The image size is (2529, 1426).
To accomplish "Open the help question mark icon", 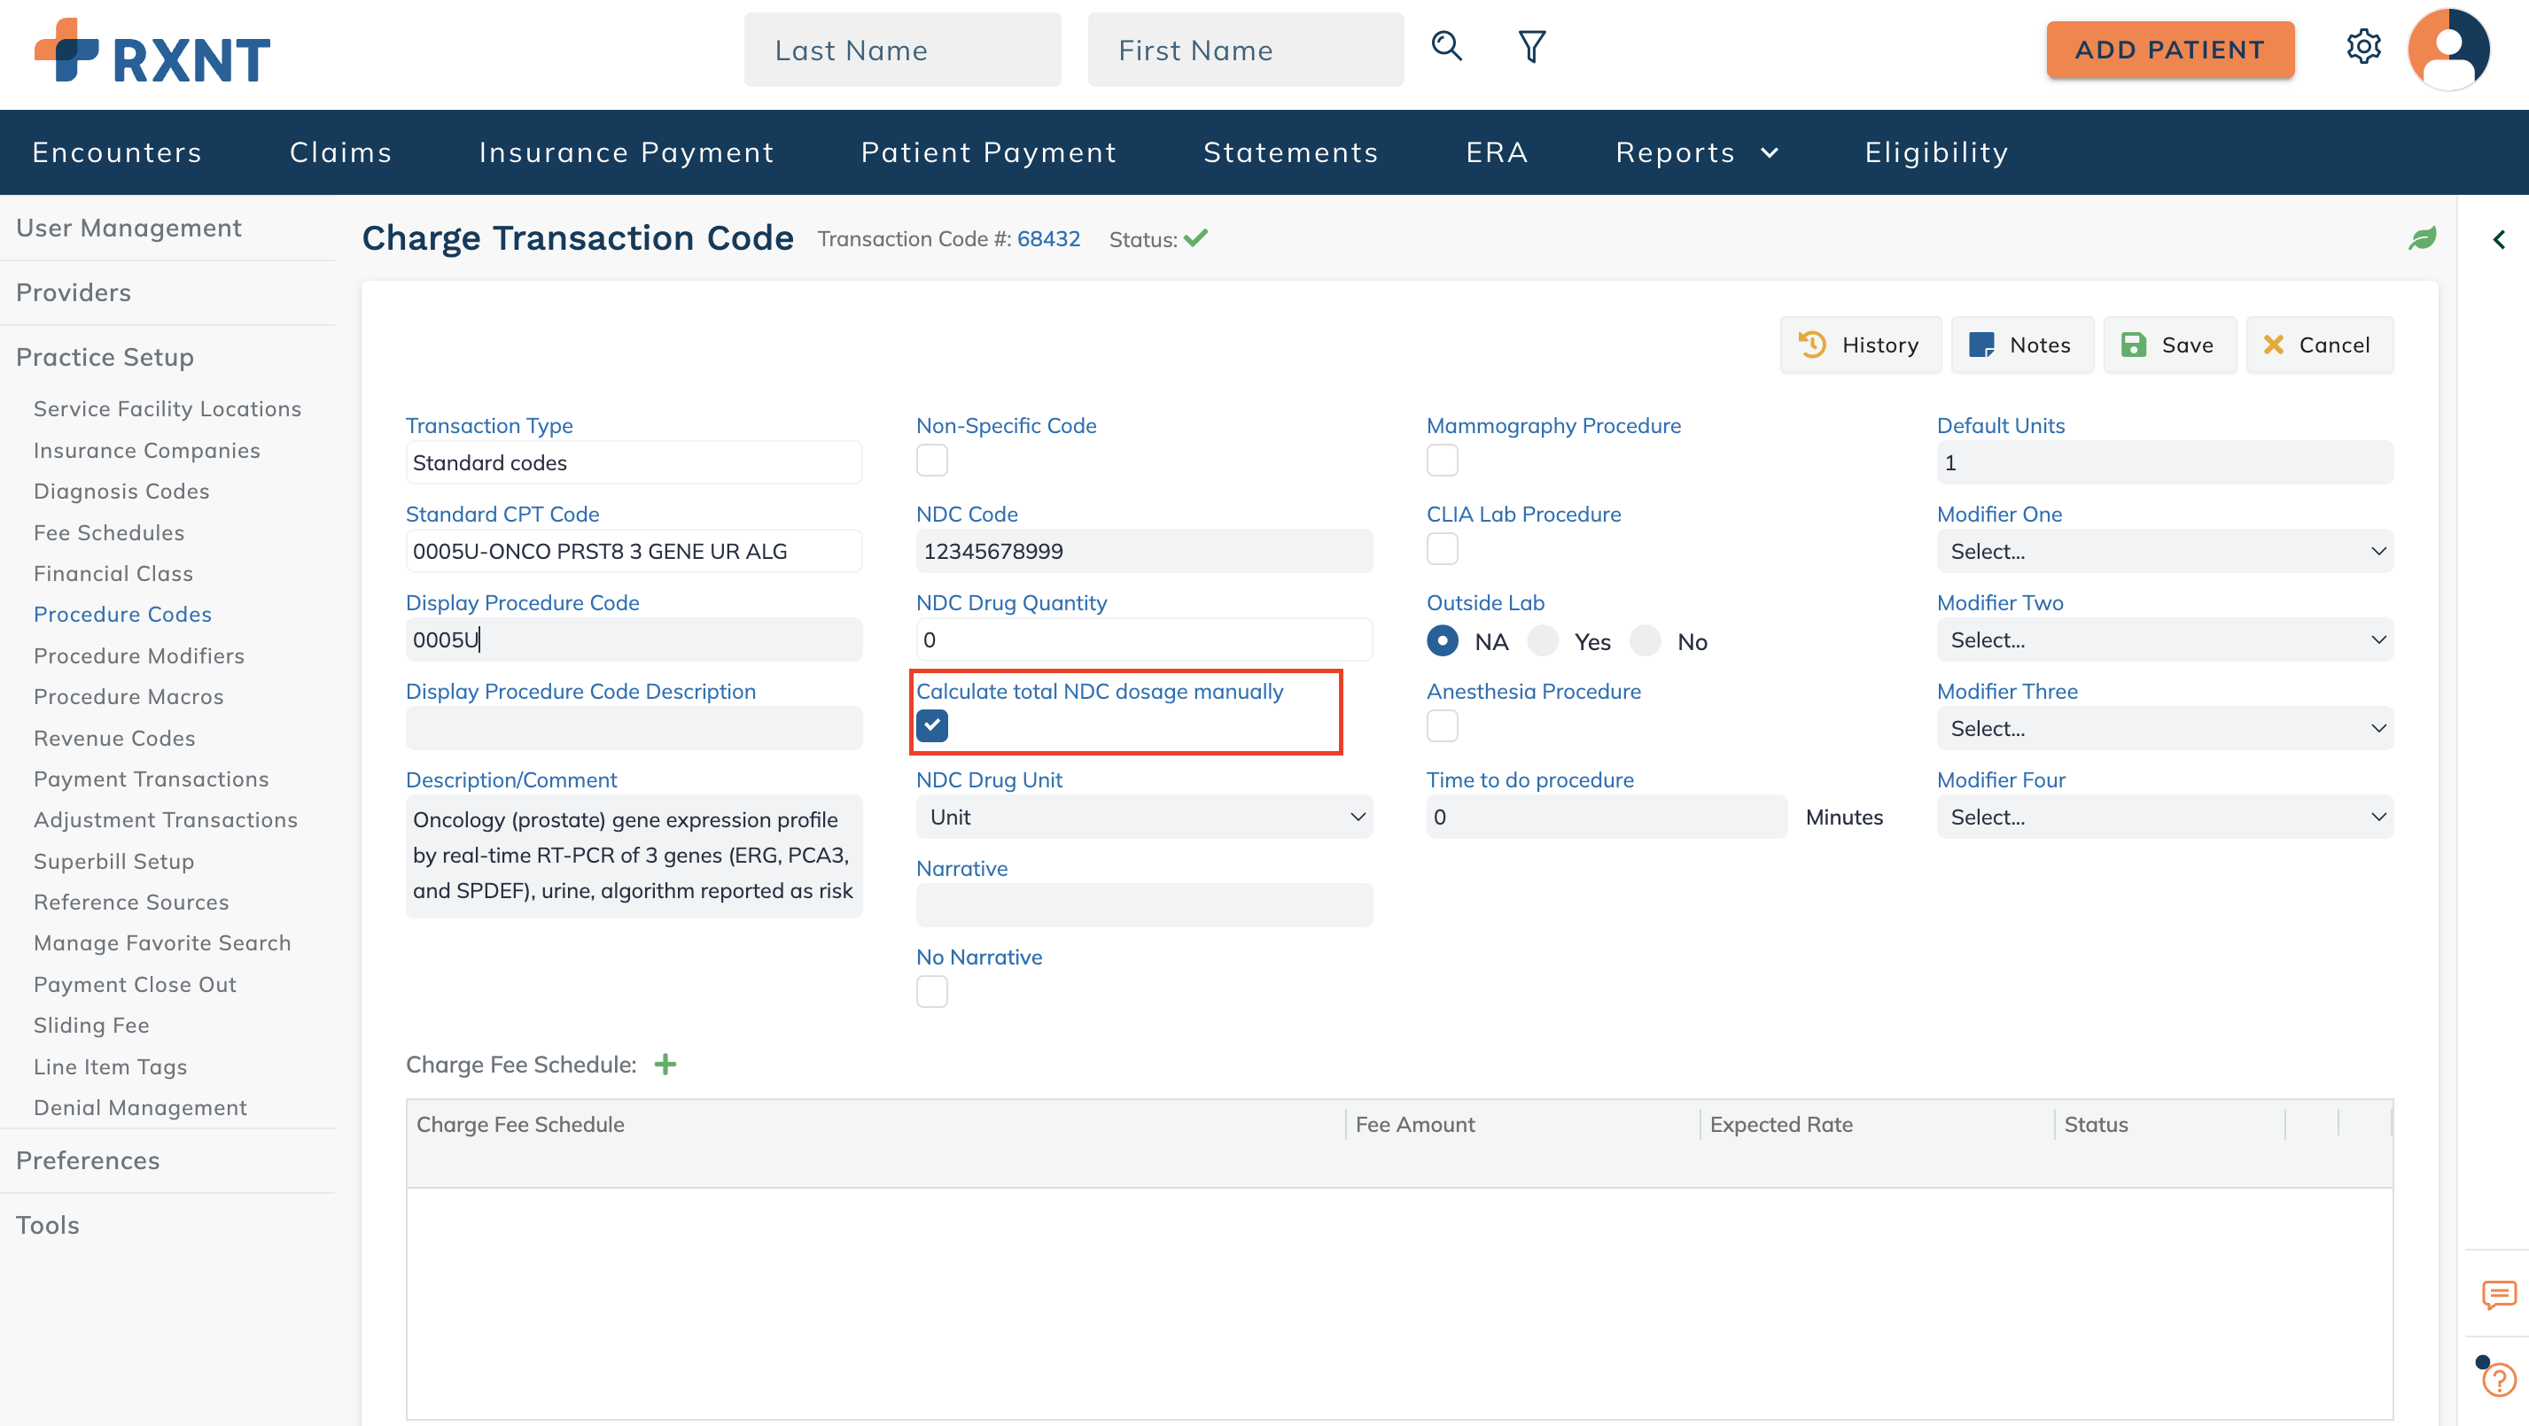I will [x=2499, y=1379].
